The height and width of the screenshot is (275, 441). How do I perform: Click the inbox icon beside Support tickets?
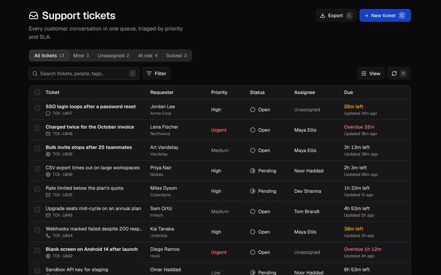[x=34, y=15]
